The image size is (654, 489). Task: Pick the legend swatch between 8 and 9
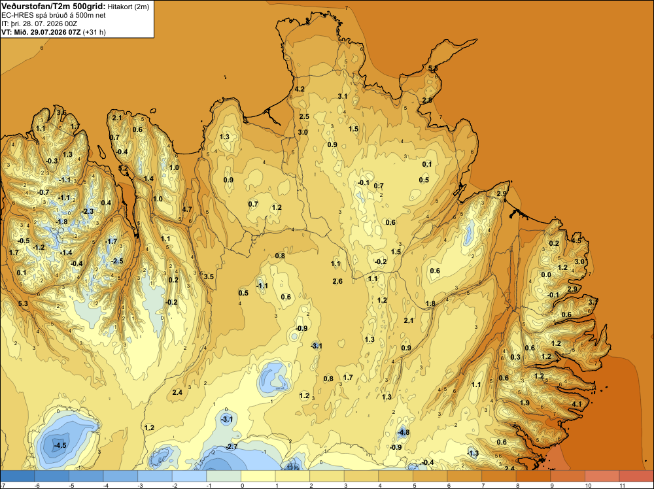pyautogui.click(x=533, y=476)
